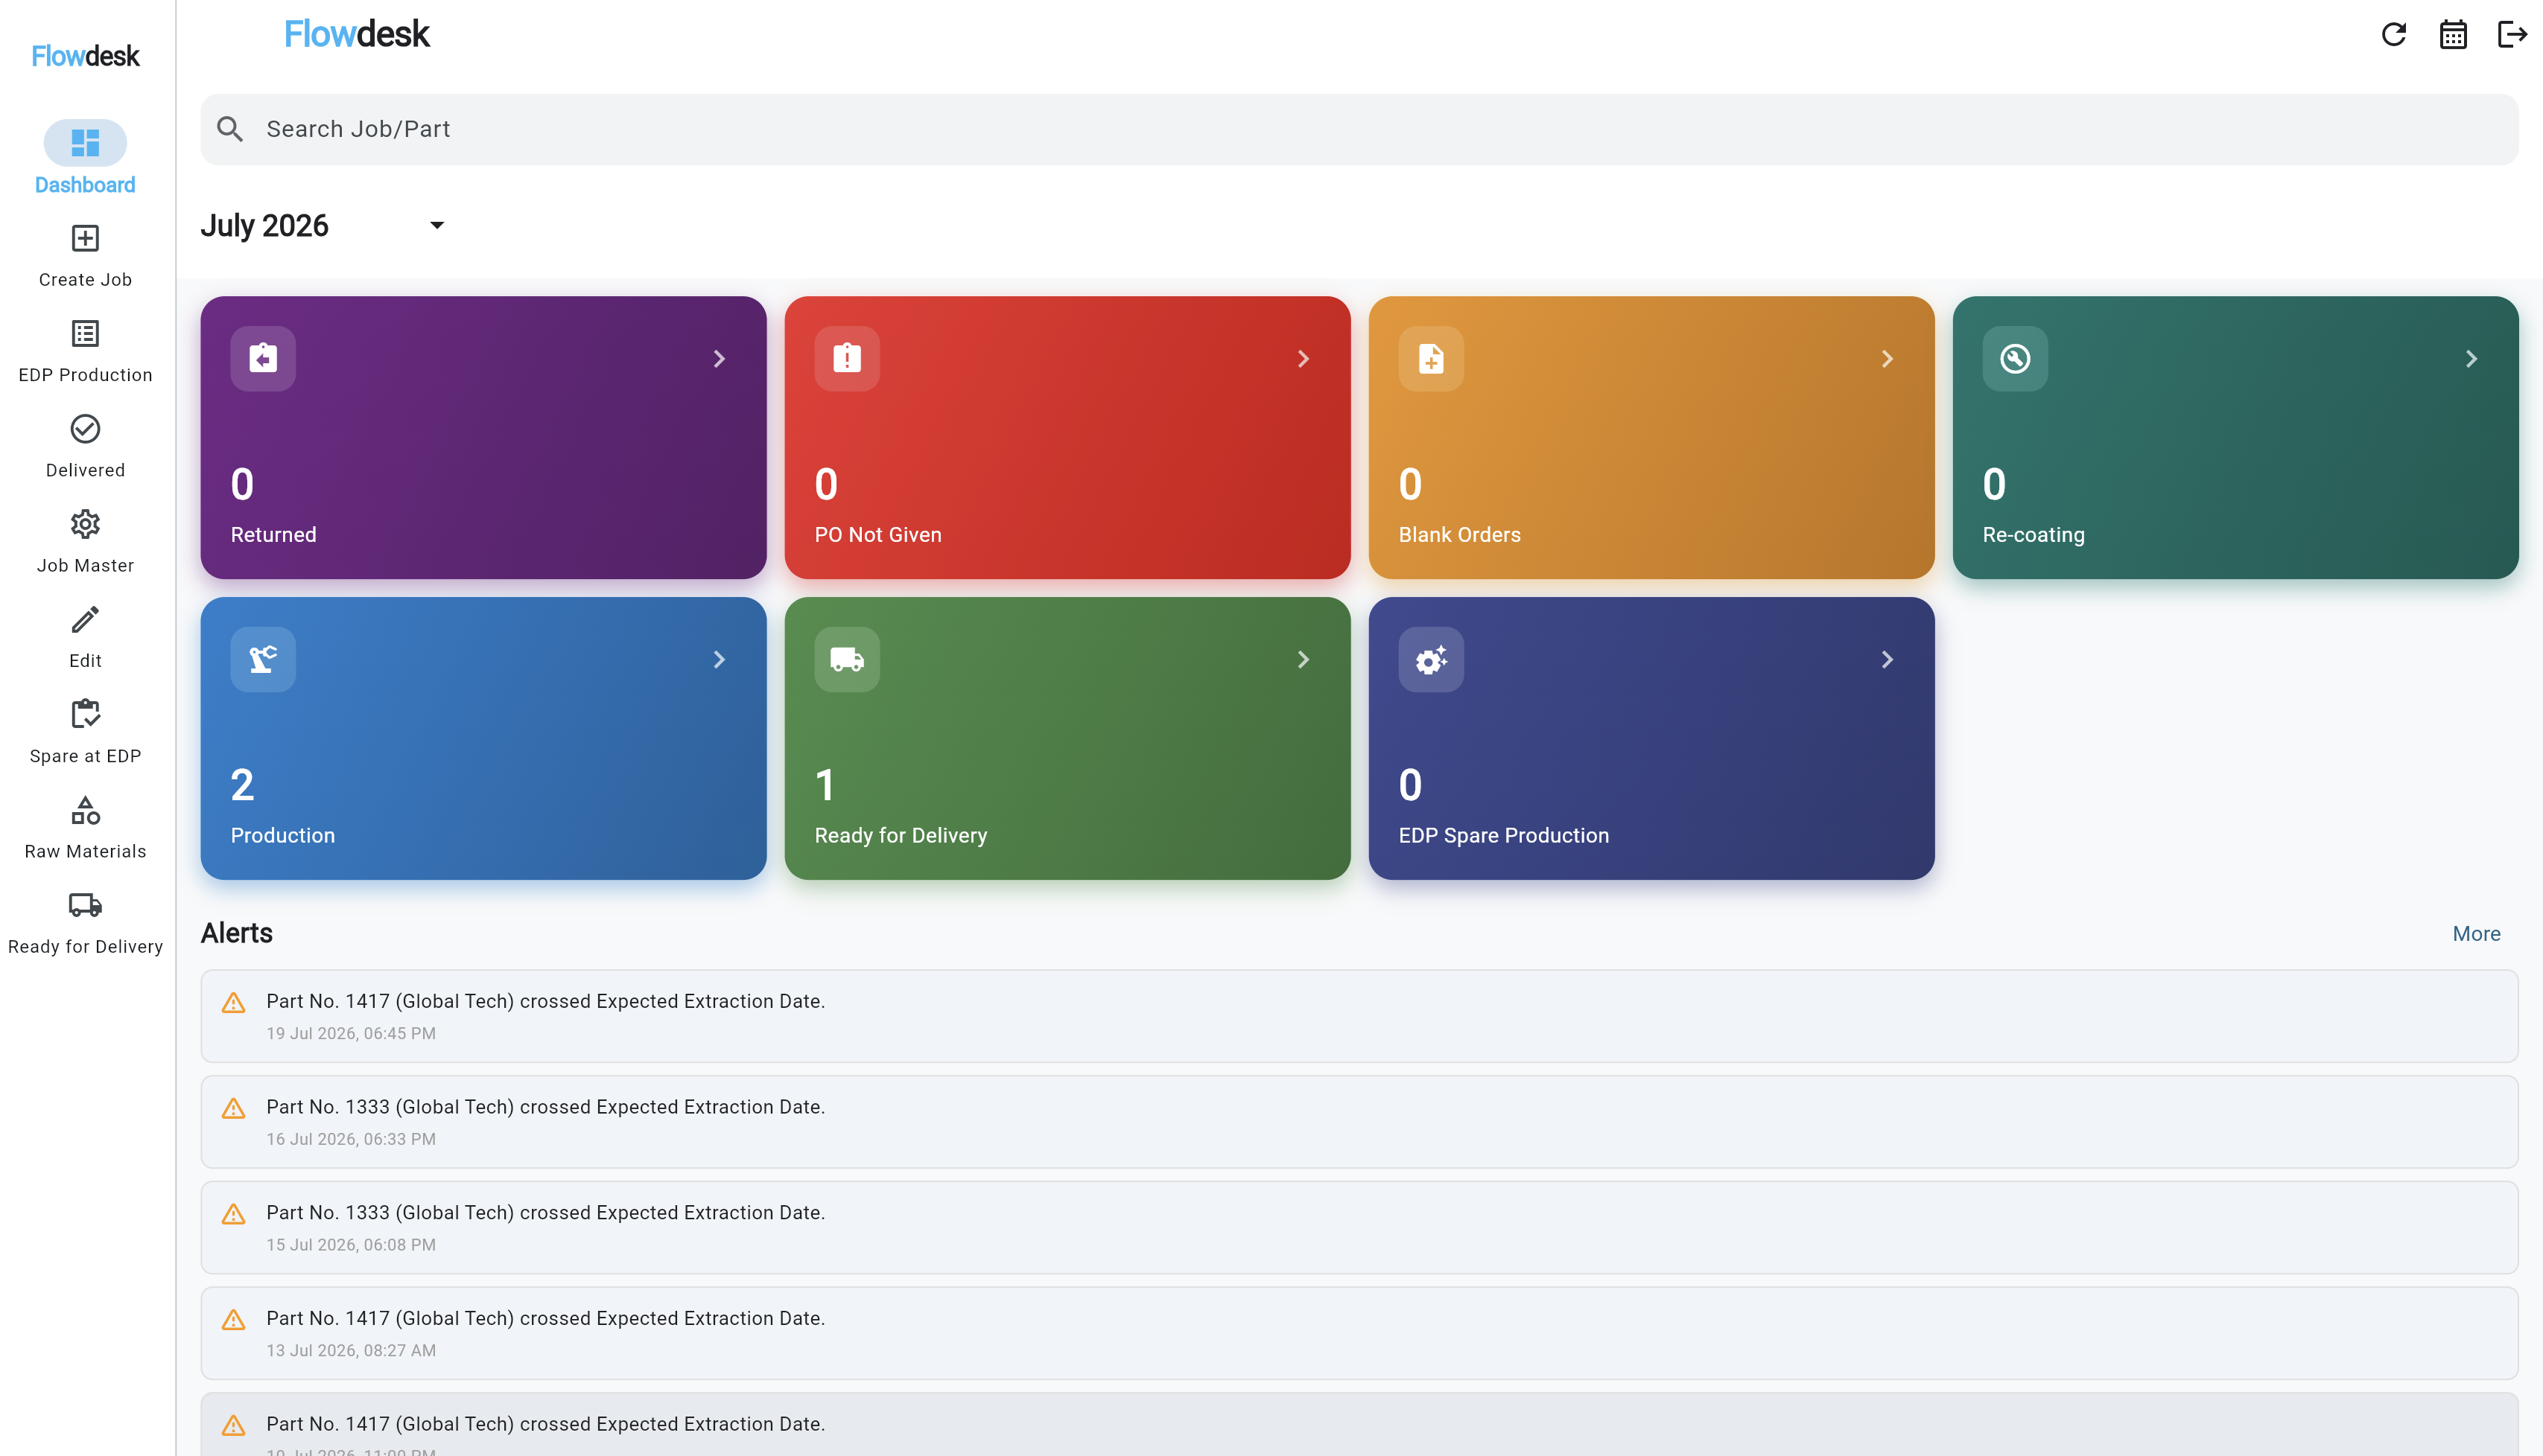The image size is (2543, 1456).
Task: Open the Edit sidebar label
Action: click(85, 661)
